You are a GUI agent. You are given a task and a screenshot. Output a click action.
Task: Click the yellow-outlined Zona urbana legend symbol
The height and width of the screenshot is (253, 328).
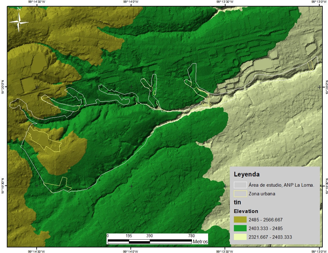(x=240, y=194)
